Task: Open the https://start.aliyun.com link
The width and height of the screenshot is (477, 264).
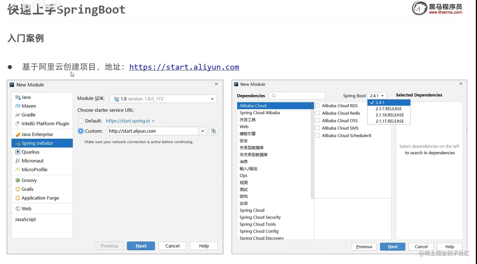Action: 184,67
